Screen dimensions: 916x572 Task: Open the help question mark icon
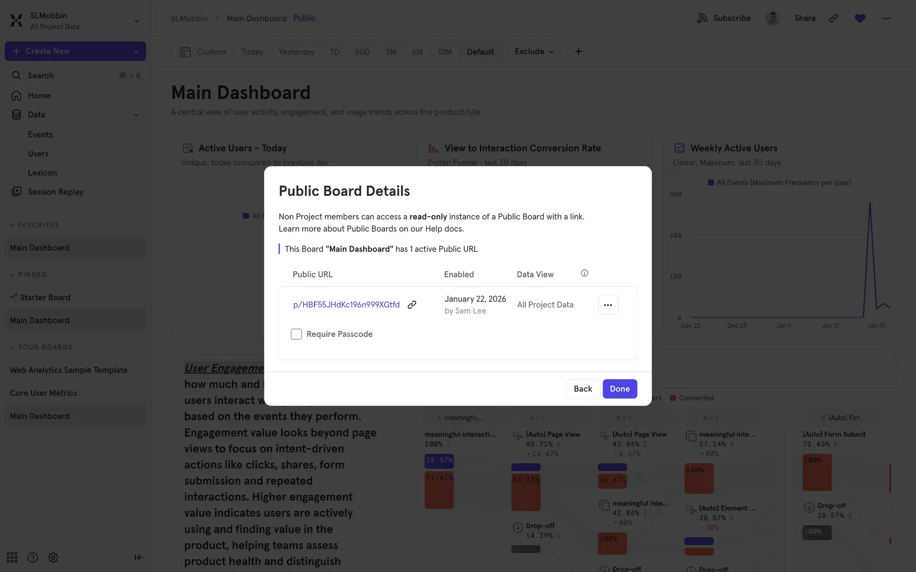32,557
